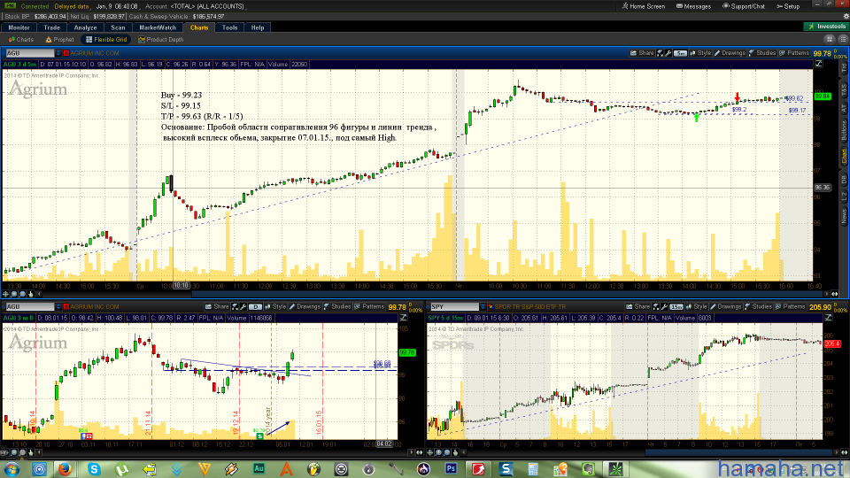Open Drawings menu on the bottom-left chart
850x478 pixels.
tap(305, 307)
